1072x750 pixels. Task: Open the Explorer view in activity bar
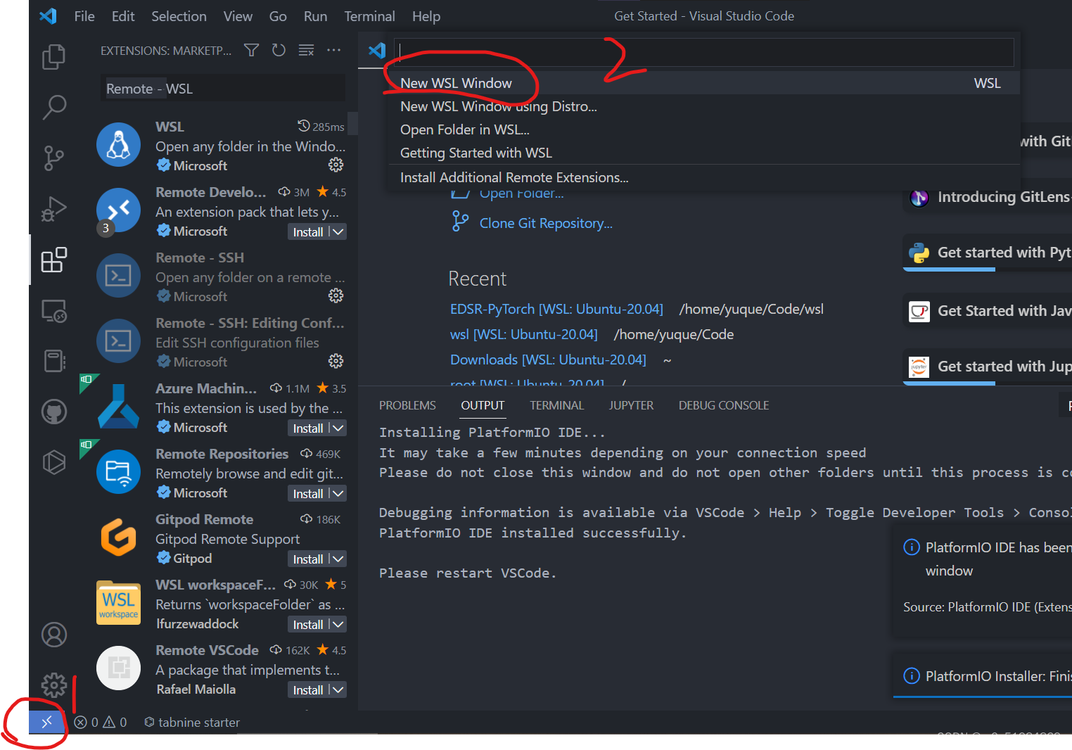click(x=53, y=57)
